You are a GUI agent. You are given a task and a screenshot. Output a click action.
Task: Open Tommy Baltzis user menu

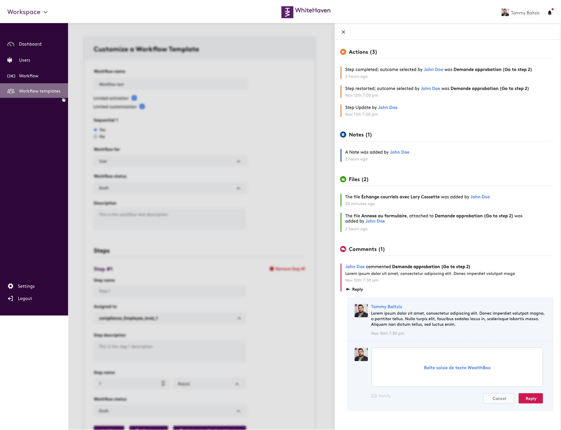[520, 13]
